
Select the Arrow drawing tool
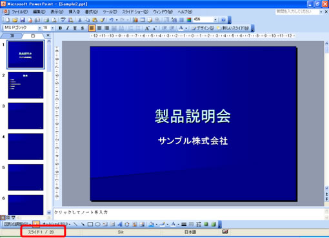pos(83,224)
